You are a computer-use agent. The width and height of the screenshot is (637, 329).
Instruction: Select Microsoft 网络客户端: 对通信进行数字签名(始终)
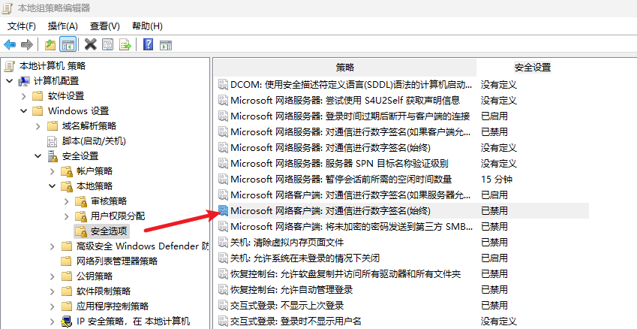(x=330, y=210)
